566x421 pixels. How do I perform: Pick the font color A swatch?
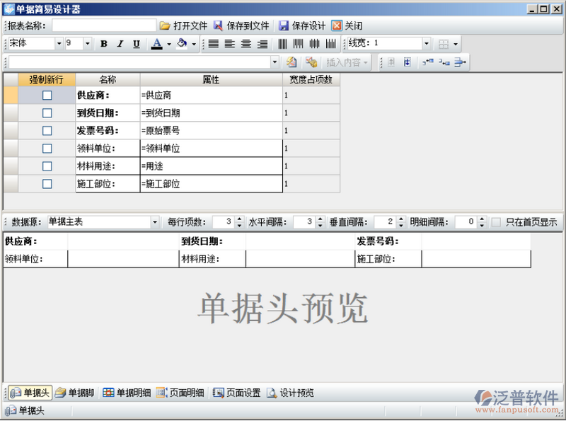(156, 44)
